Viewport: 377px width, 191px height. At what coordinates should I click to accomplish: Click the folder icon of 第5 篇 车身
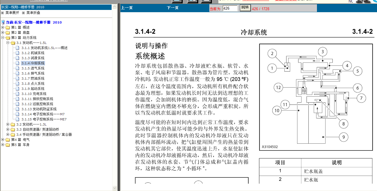[x=8, y=145]
